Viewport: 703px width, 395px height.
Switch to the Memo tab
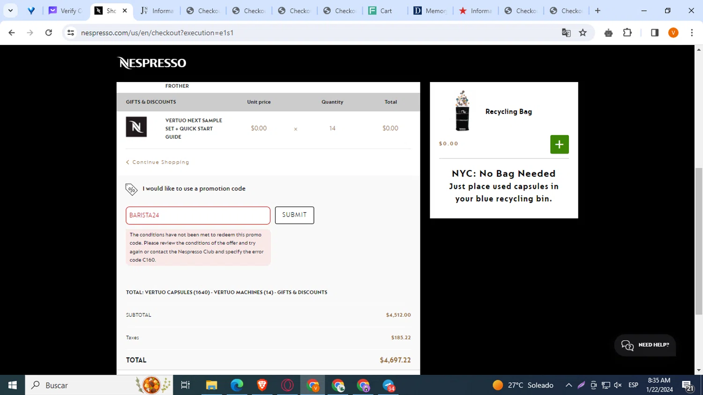[x=430, y=11]
